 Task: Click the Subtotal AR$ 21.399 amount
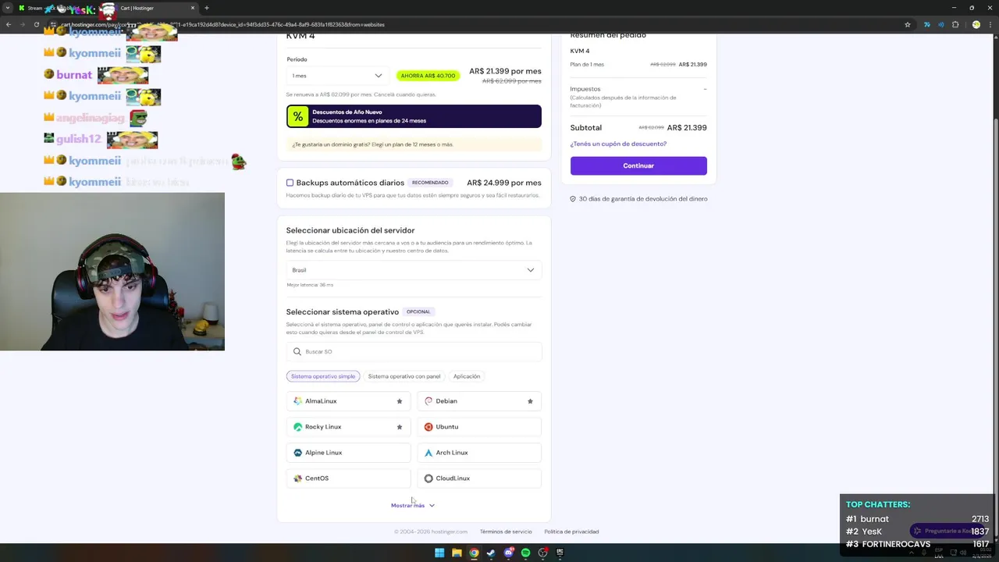point(687,127)
